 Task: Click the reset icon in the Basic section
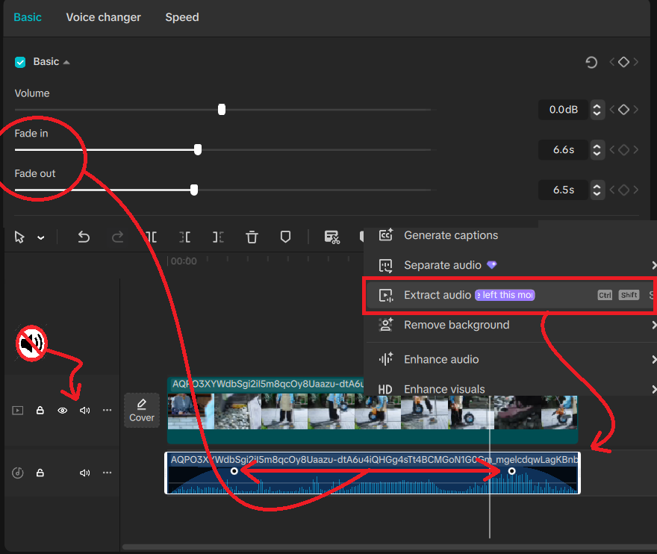(591, 63)
